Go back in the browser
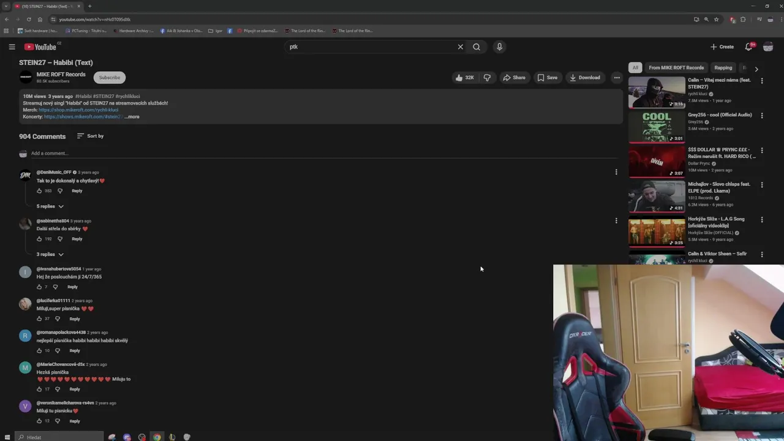Viewport: 784px width, 441px height. pyautogui.click(x=7, y=20)
